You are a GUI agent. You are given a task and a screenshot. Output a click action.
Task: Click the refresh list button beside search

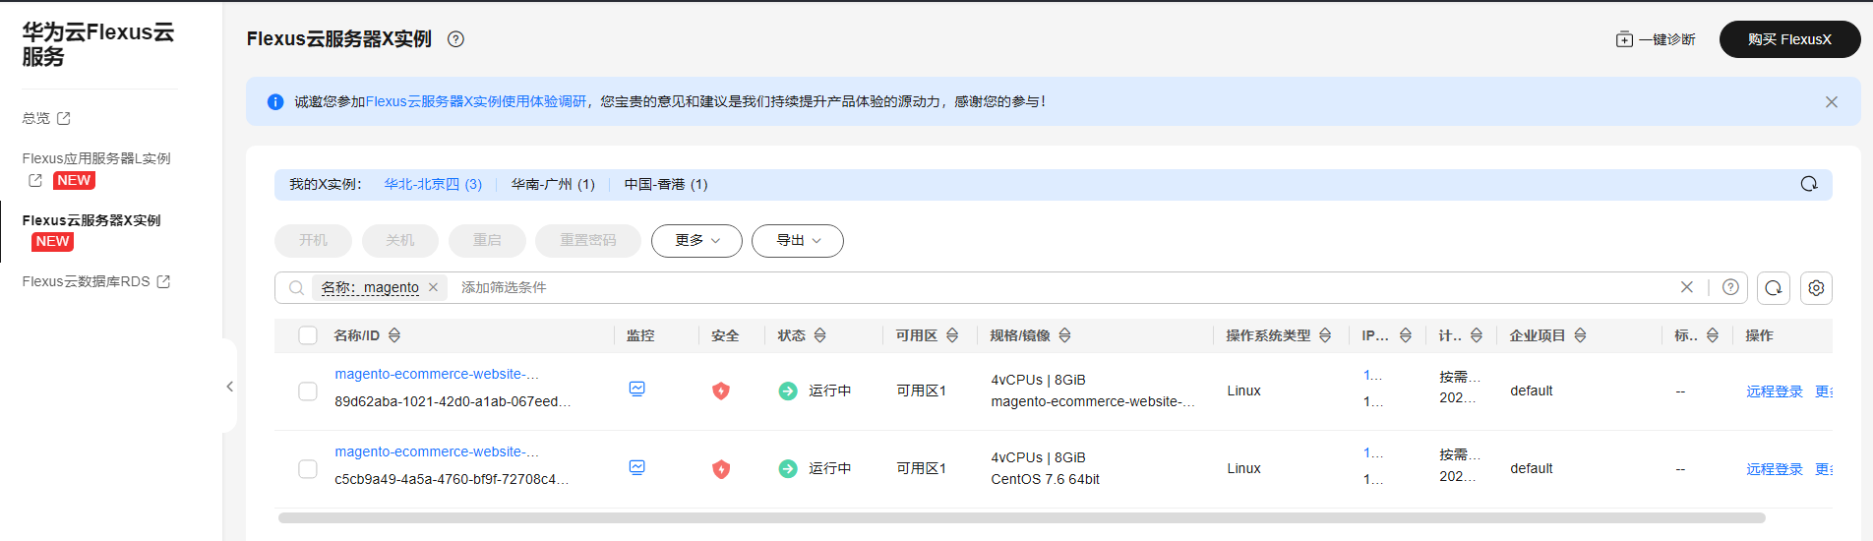point(1774,288)
